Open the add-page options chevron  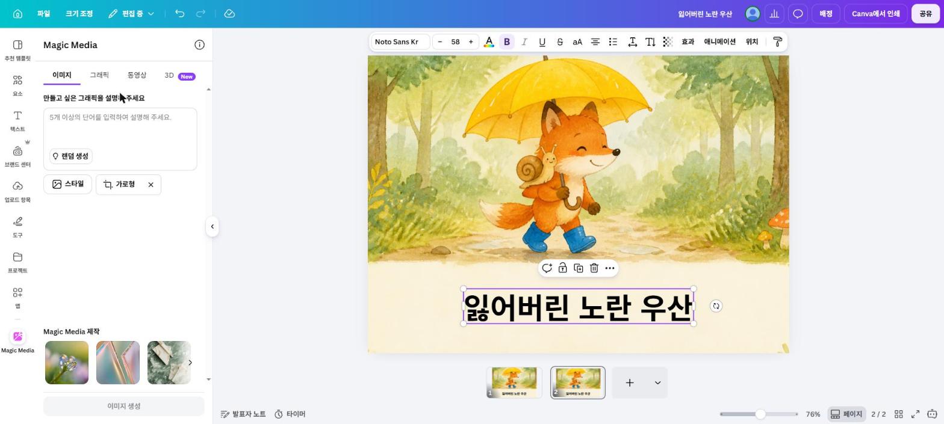657,383
